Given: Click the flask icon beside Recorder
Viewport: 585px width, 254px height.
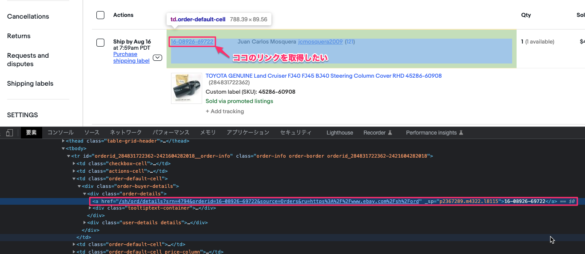Looking at the screenshot, I should 390,133.
